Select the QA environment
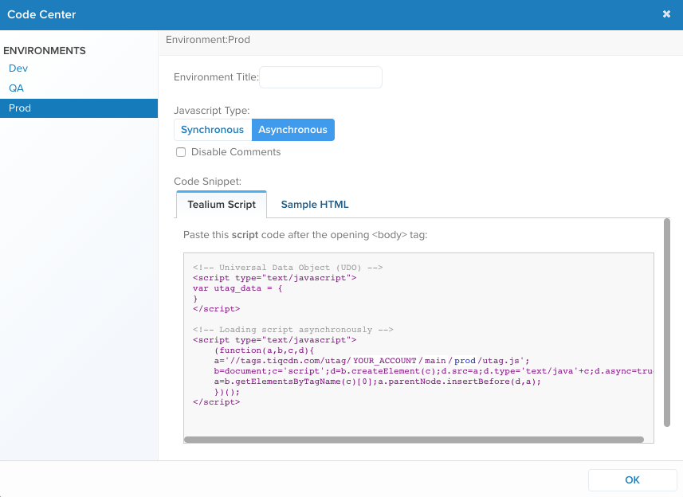 click(x=17, y=88)
